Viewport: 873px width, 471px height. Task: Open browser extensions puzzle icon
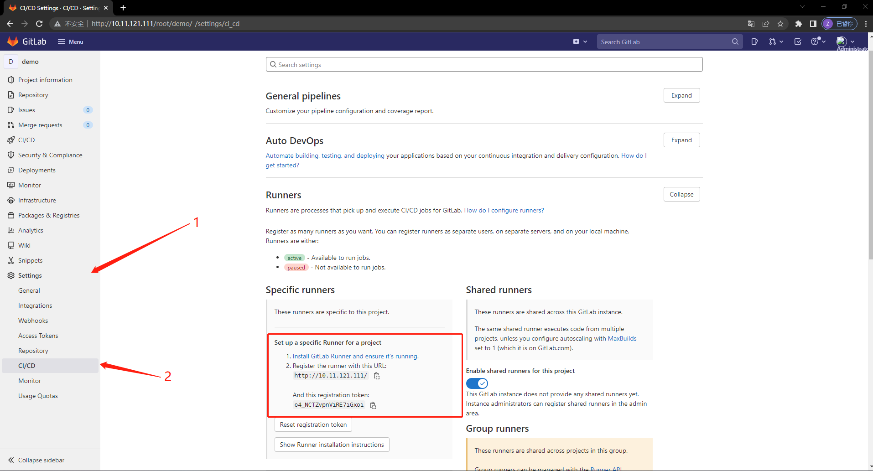[798, 24]
